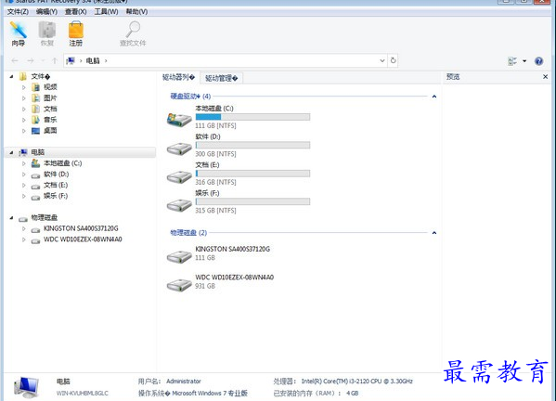
Task: Click the 931 GB size label
Action: (x=205, y=286)
